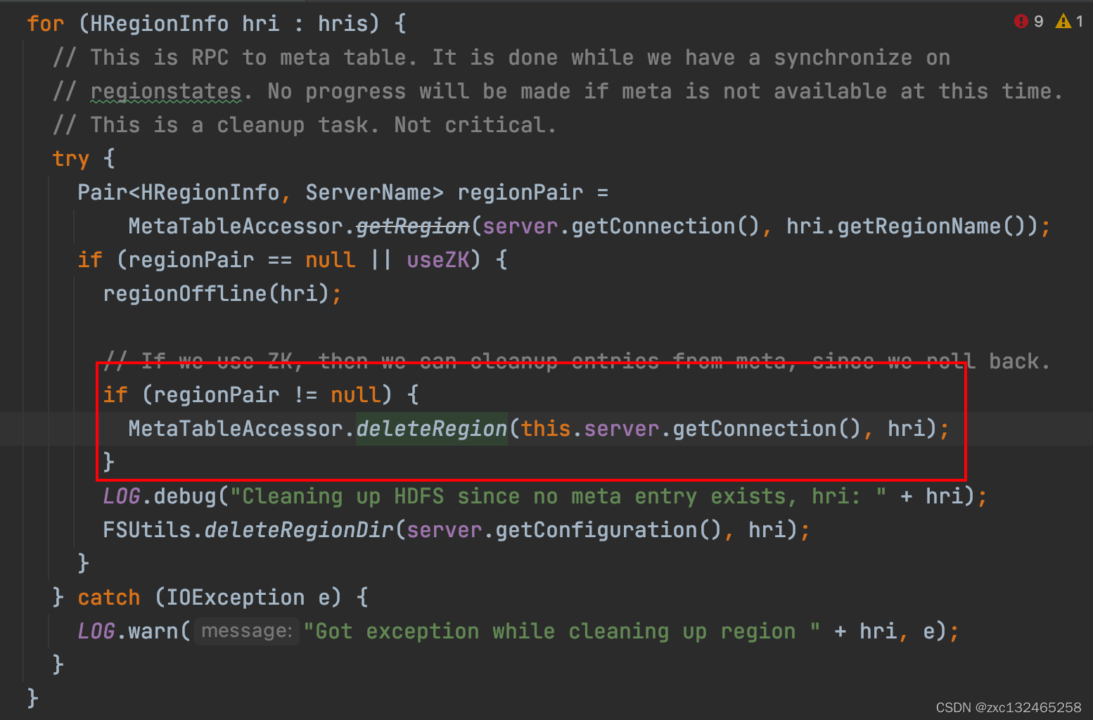Click the for keyword at loop start
Viewport: 1093px width, 720px height.
(45, 23)
